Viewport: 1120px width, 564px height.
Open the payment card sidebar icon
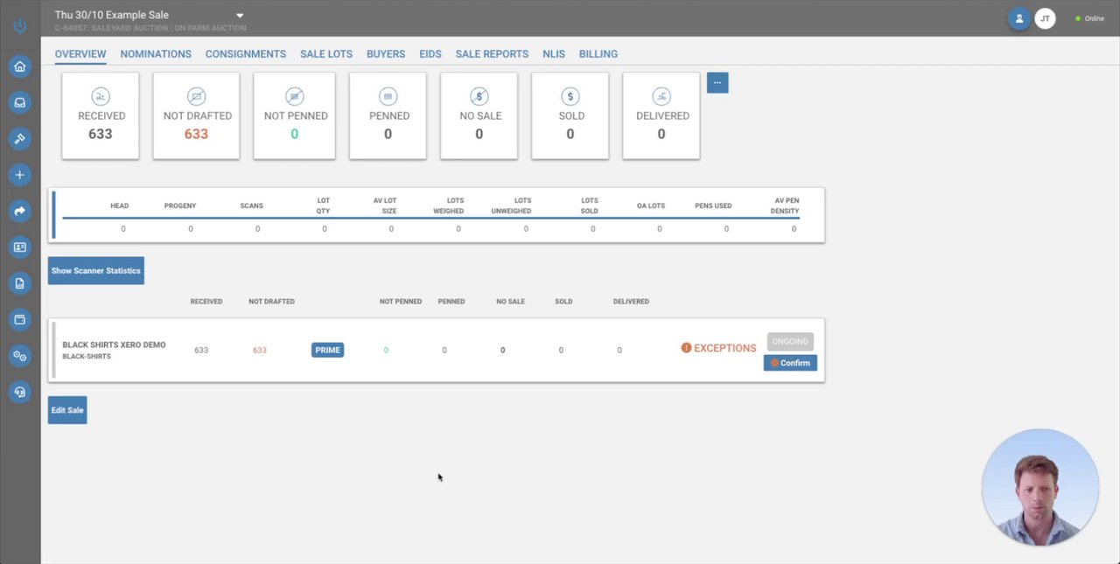(19, 319)
